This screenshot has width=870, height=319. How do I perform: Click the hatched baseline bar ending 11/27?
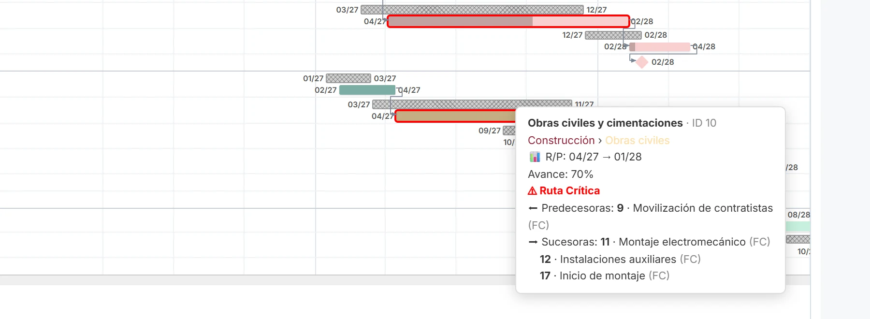(x=472, y=103)
